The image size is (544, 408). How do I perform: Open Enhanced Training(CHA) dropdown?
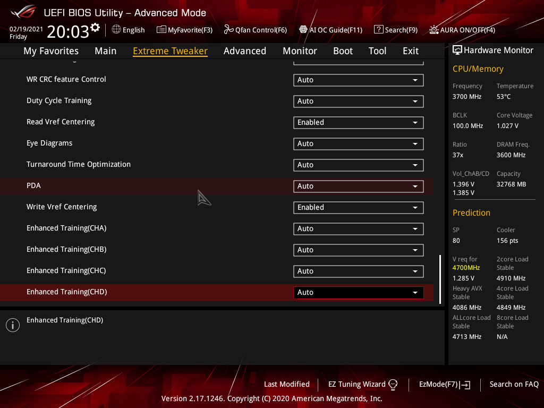click(359, 228)
